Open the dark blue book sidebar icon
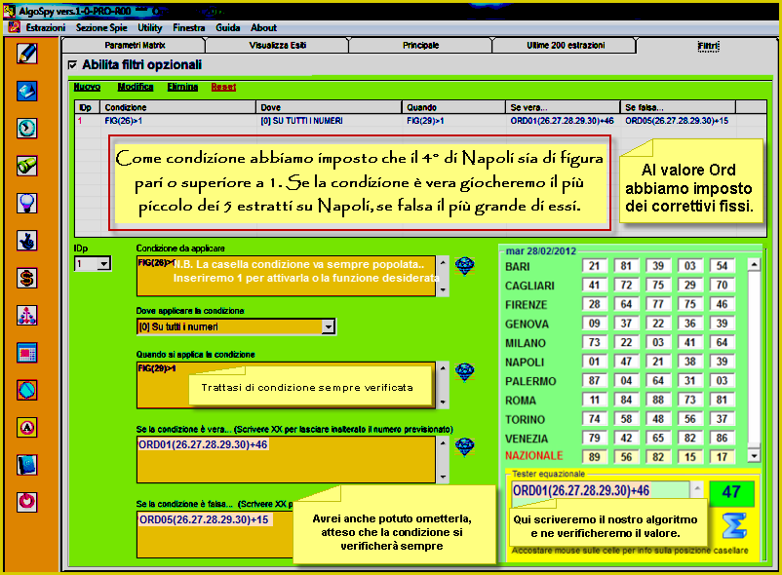Viewport: 782px width, 575px height. [27, 464]
